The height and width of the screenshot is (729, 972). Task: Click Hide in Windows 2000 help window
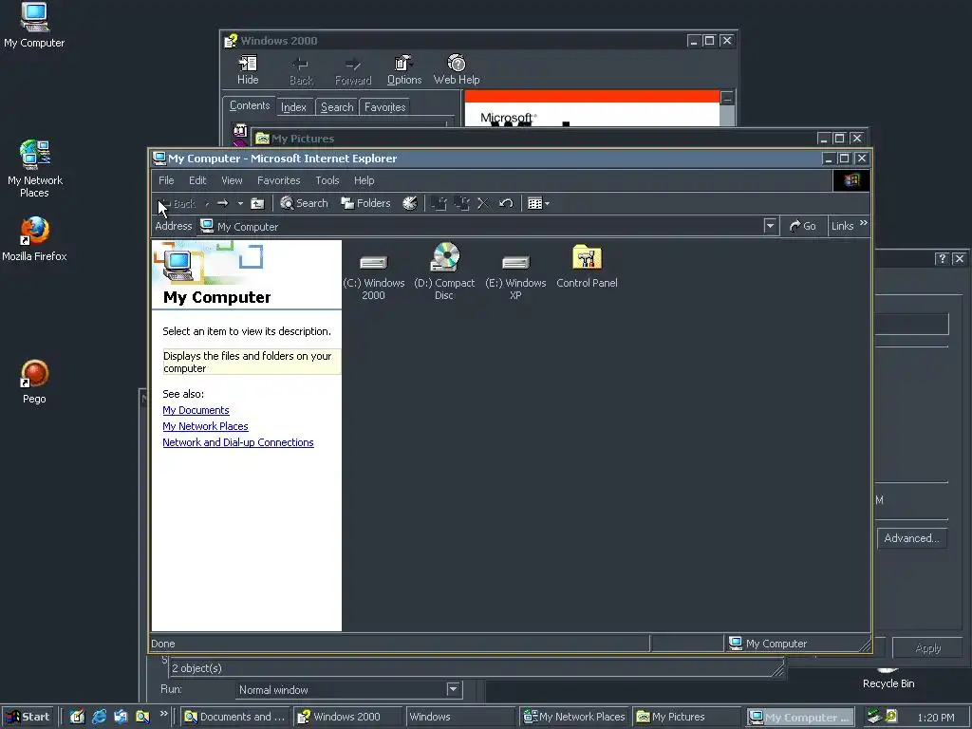(x=248, y=70)
